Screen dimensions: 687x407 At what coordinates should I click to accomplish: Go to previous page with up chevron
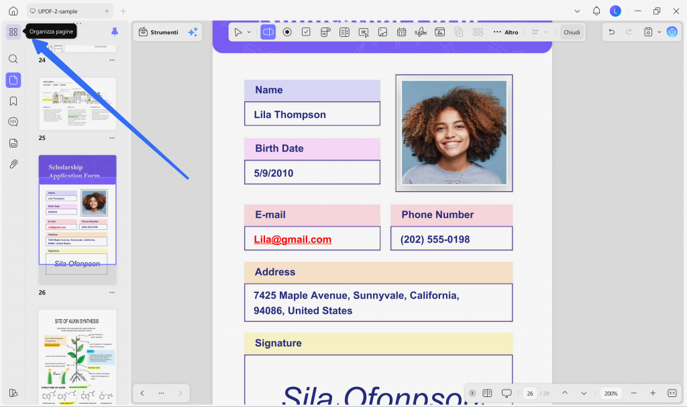point(565,393)
